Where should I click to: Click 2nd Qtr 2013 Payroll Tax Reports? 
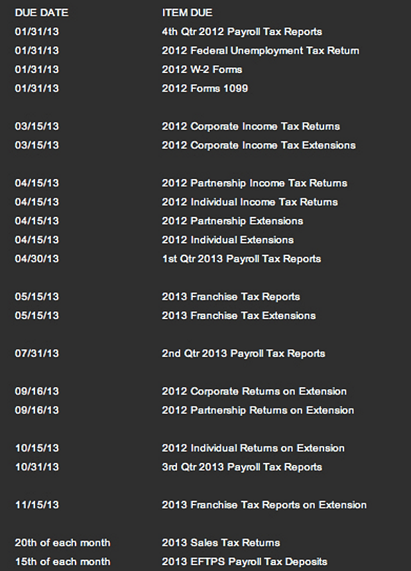(x=243, y=353)
